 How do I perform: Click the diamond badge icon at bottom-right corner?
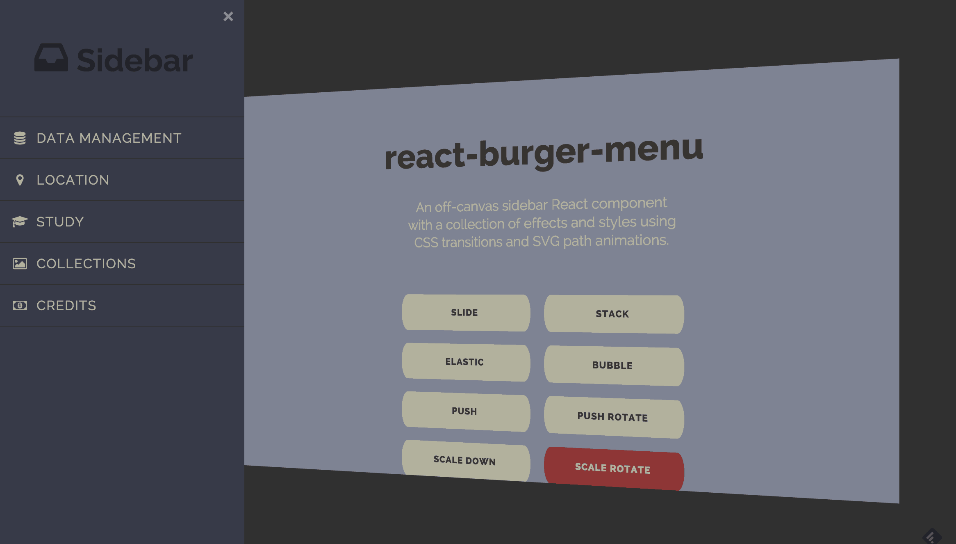(932, 536)
